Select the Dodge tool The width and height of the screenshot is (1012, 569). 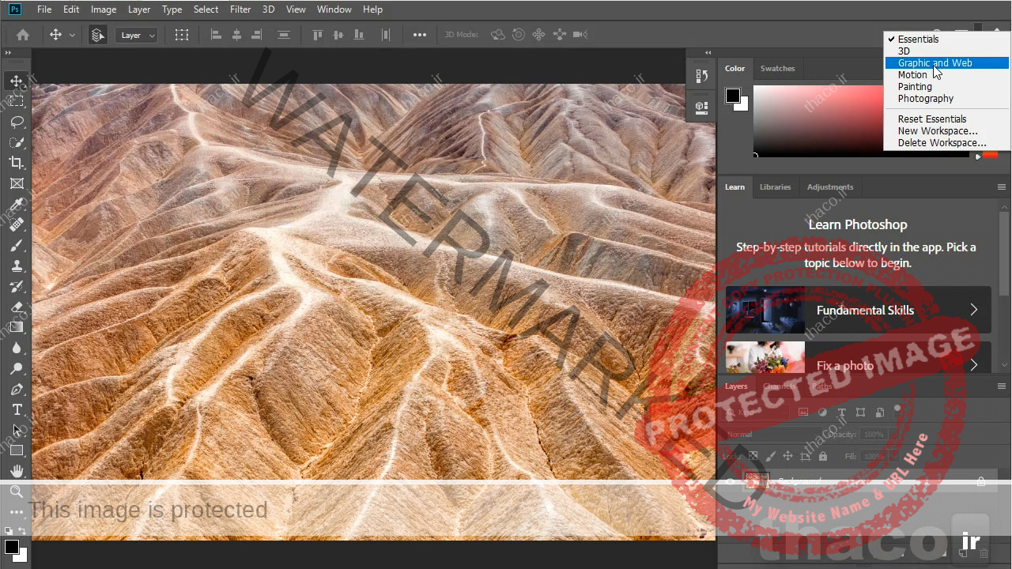tap(17, 368)
